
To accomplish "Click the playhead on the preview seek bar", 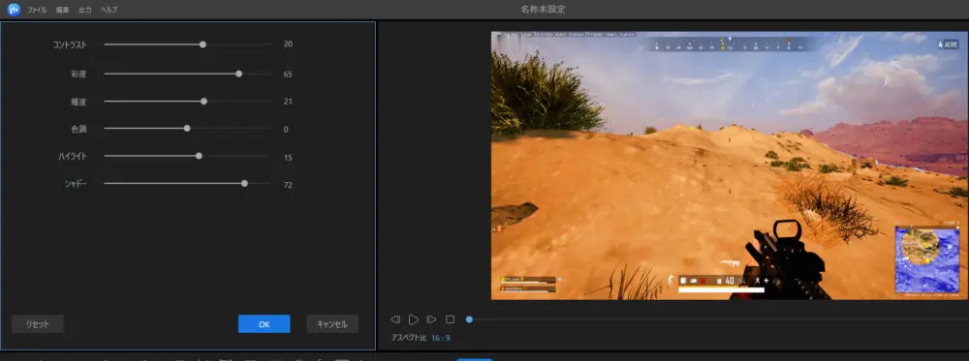I will point(469,319).
